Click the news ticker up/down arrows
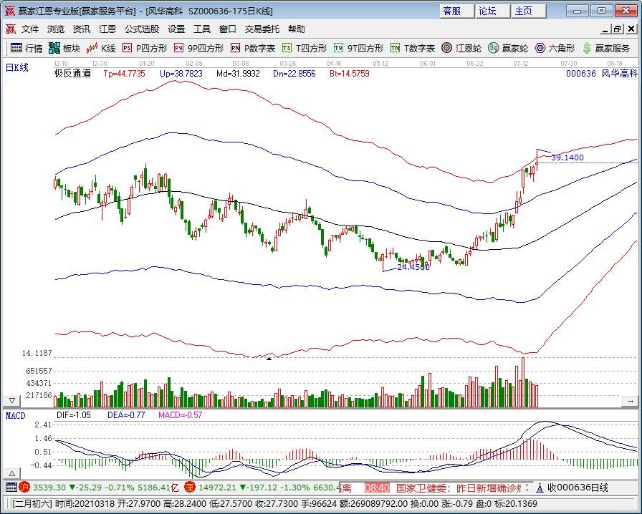 [x=527, y=488]
